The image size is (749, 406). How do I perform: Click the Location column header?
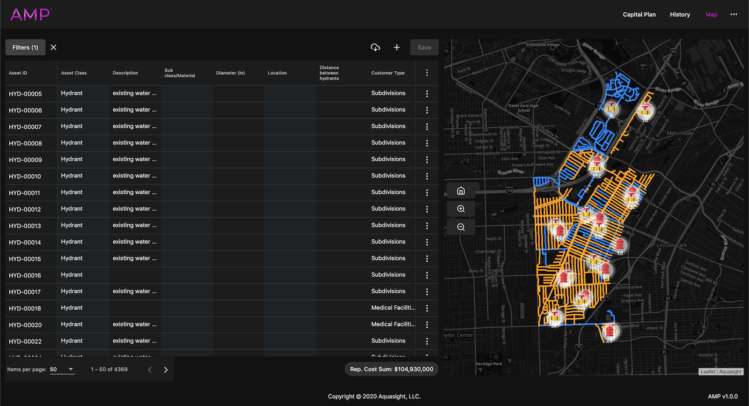point(277,73)
